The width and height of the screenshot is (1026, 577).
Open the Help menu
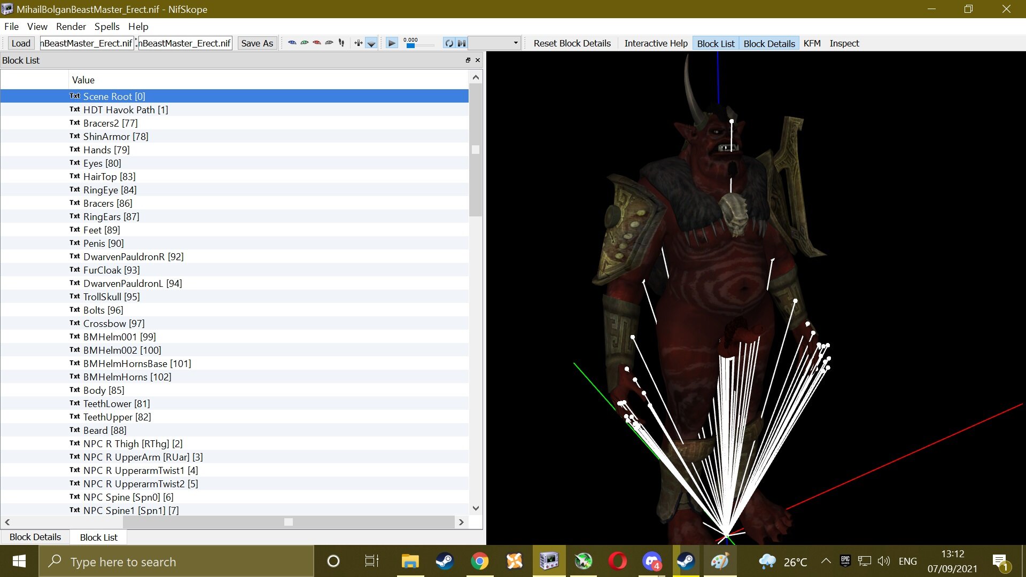click(x=138, y=26)
